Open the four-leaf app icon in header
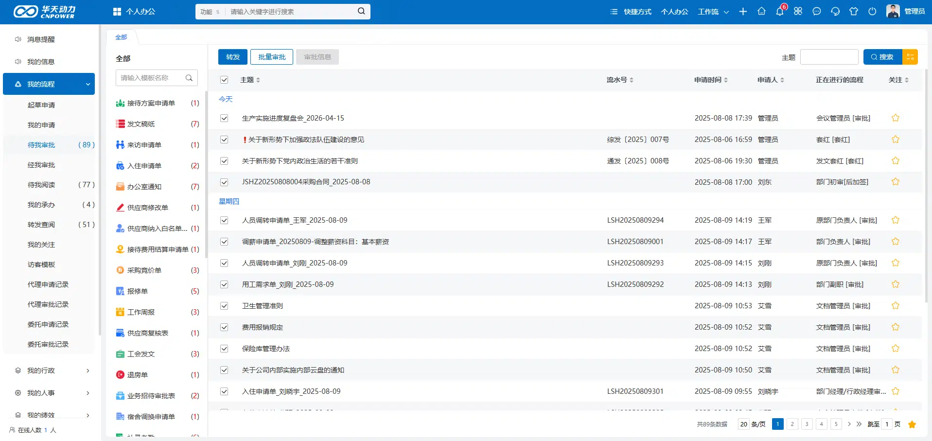 (798, 11)
